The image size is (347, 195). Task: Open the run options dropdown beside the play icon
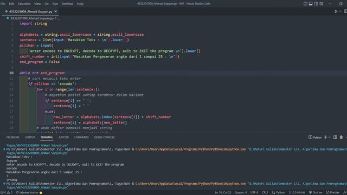point(340,11)
